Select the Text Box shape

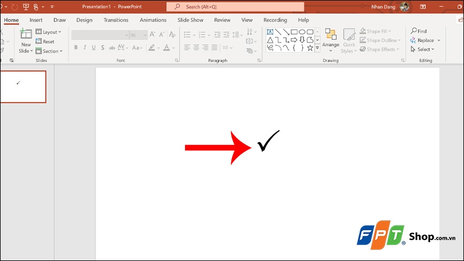point(270,32)
